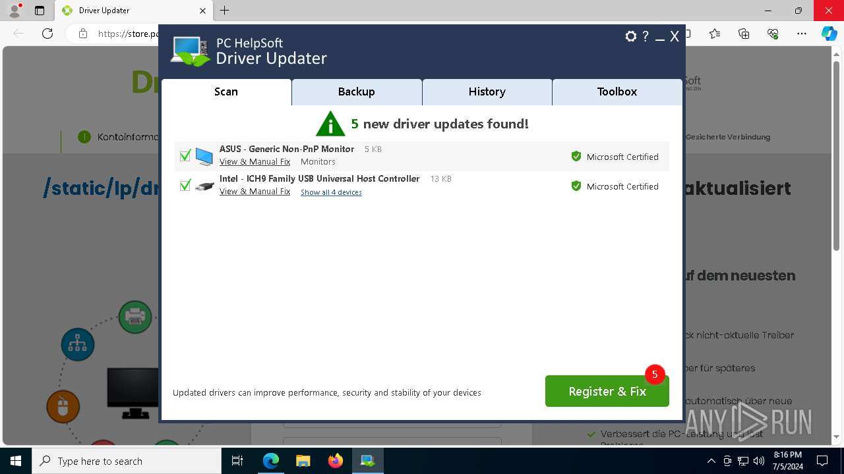Open Browser essentials heart icon
This screenshot has height=474, width=844.
click(x=773, y=34)
